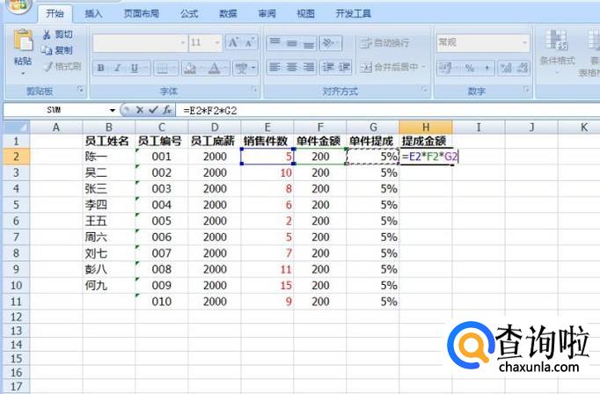Toggle Underline formatting
Image resolution: width=600 pixels, height=394 pixels.
[135, 68]
